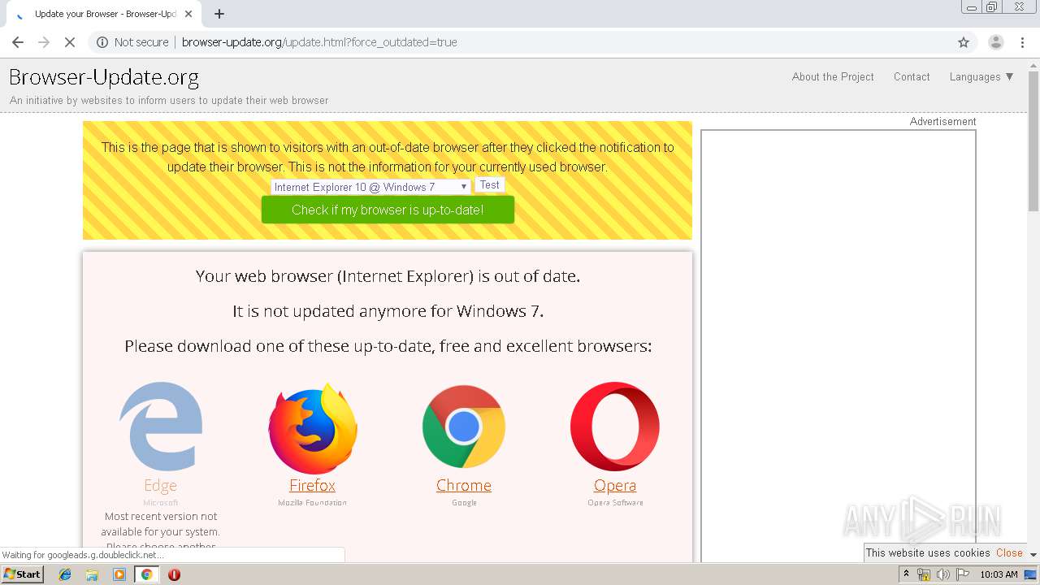Click the Opera browser logo
The height and width of the screenshot is (585, 1040).
(x=615, y=427)
